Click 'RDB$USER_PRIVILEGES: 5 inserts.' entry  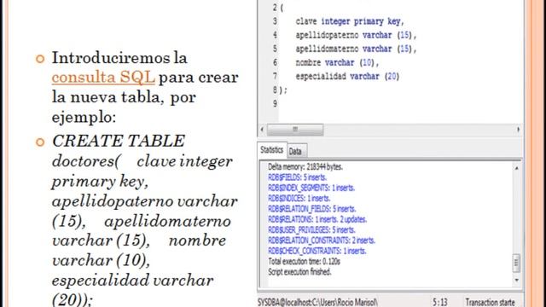pos(311,229)
